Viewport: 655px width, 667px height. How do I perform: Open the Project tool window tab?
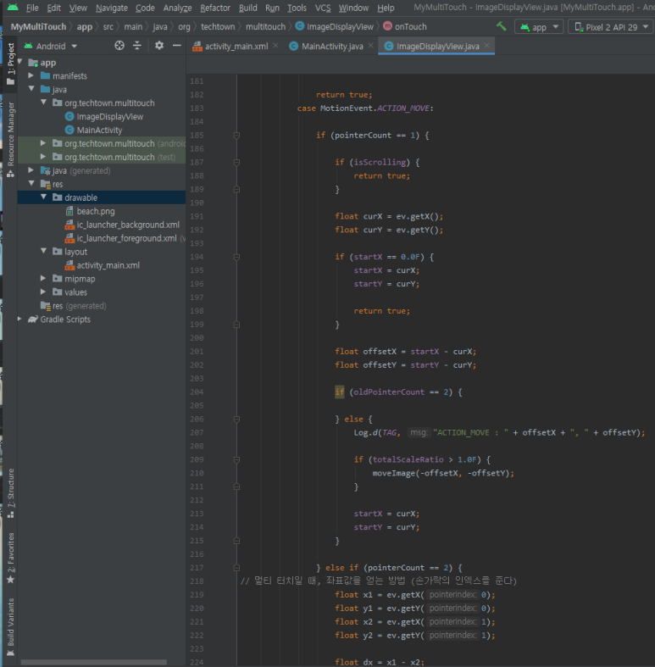click(11, 64)
